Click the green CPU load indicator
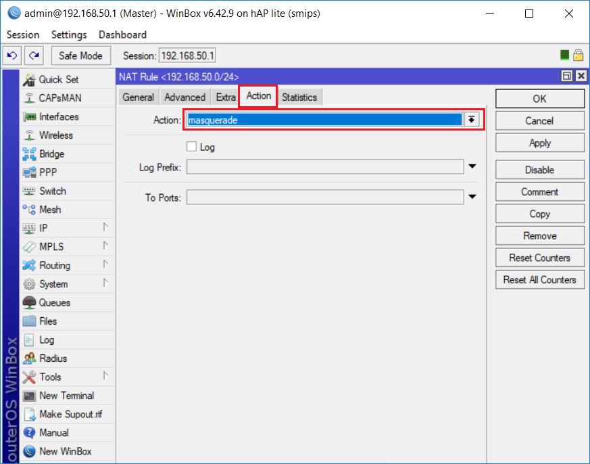The width and height of the screenshot is (590, 464). [x=564, y=55]
